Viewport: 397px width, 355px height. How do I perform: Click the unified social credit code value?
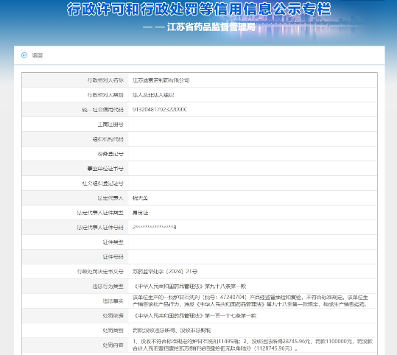(x=160, y=110)
